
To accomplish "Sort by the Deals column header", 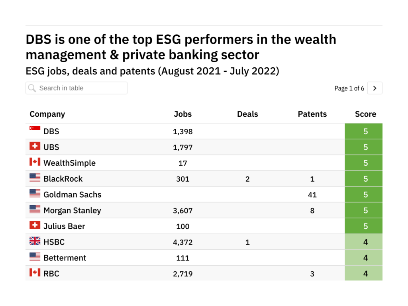I will click(x=247, y=114).
